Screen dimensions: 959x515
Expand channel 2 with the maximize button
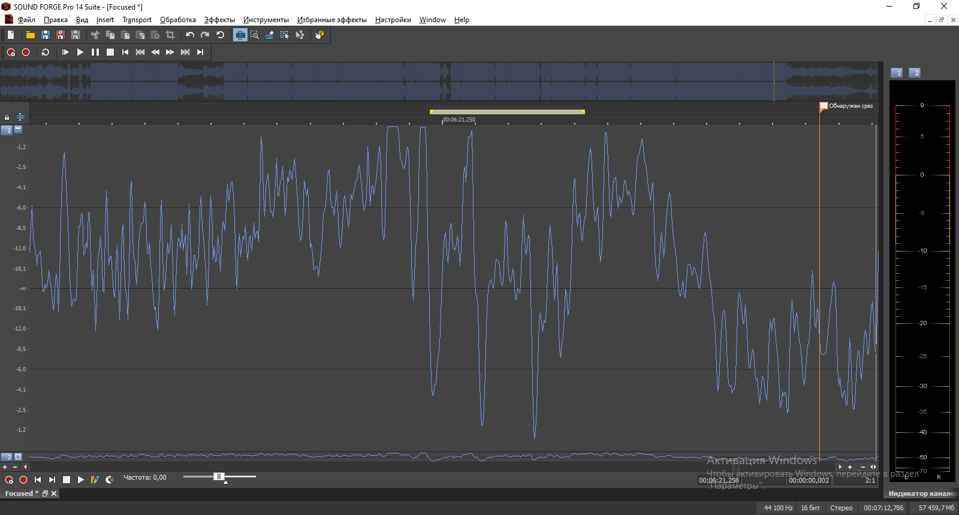pyautogui.click(x=18, y=457)
